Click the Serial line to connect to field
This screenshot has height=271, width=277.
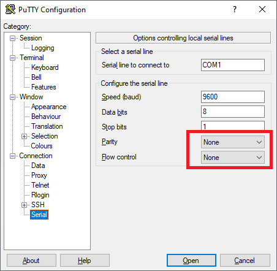[233, 65]
